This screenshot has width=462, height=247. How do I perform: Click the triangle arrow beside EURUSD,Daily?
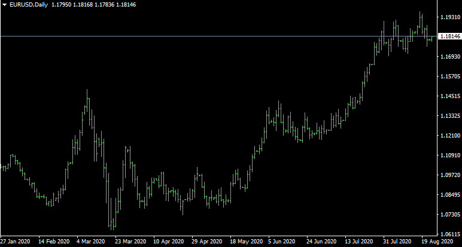(4, 5)
